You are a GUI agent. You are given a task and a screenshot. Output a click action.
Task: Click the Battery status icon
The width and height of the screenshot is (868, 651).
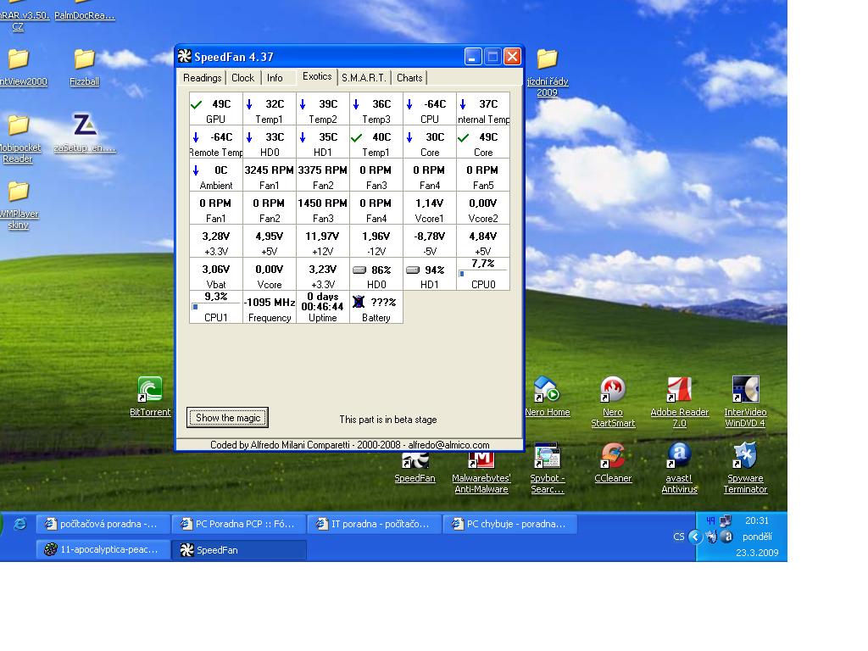coord(359,303)
